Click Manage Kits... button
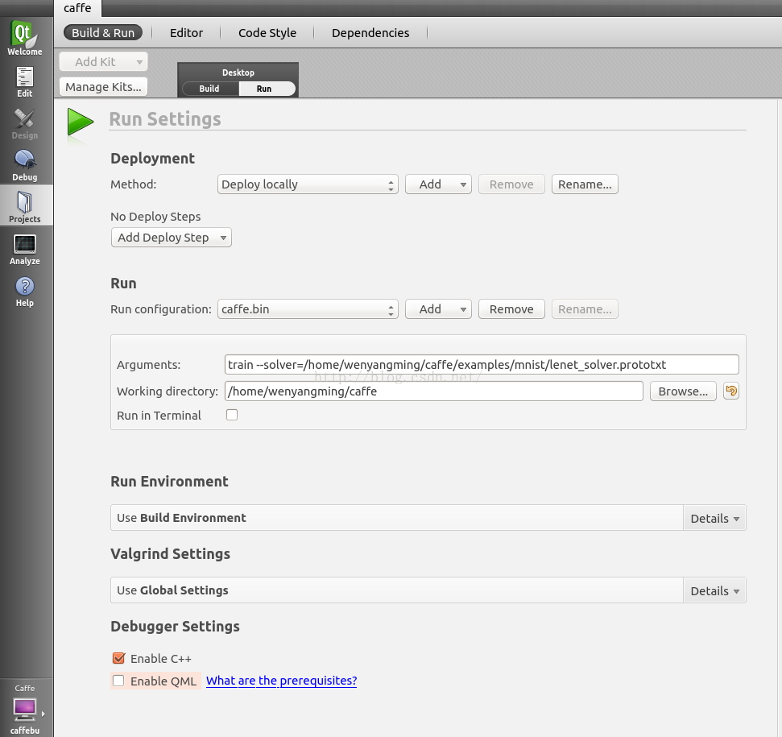Image resolution: width=782 pixels, height=737 pixels. (x=103, y=87)
